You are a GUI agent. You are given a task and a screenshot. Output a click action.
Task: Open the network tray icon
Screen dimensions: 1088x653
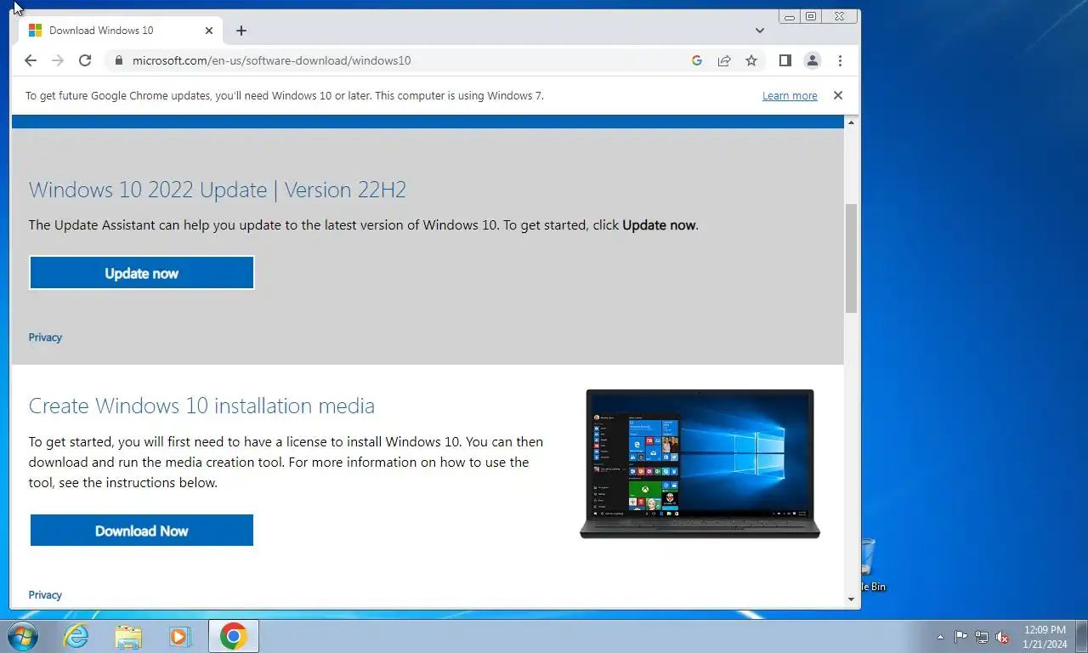point(982,637)
